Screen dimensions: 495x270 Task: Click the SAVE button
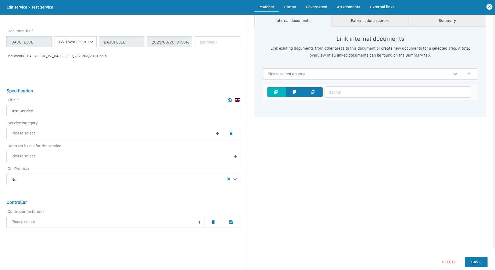(476, 262)
